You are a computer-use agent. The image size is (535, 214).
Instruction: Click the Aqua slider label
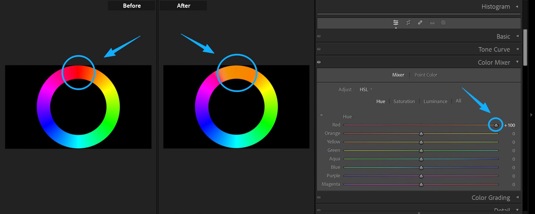[334, 159]
